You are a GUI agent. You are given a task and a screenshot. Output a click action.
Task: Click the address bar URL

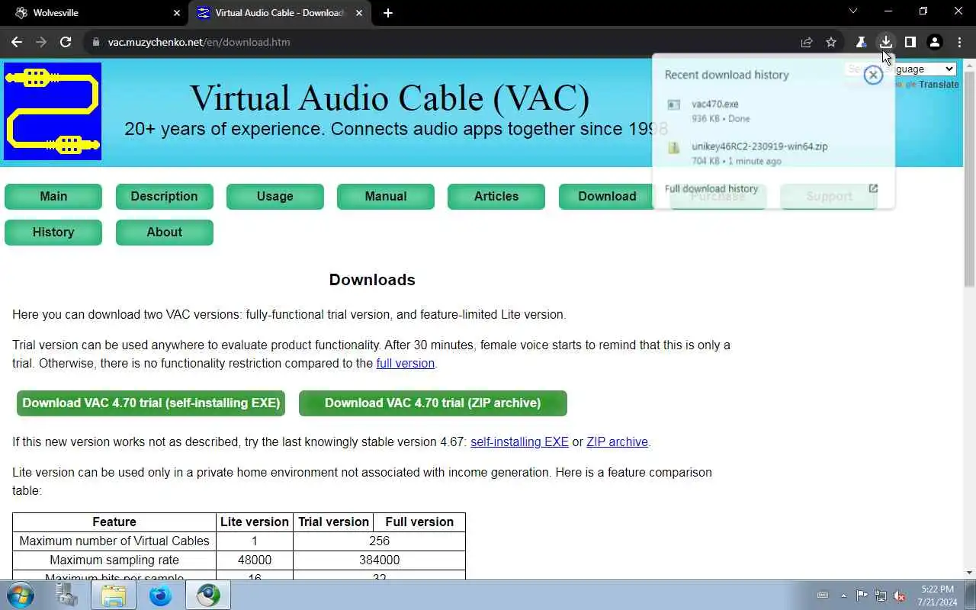[x=199, y=42]
